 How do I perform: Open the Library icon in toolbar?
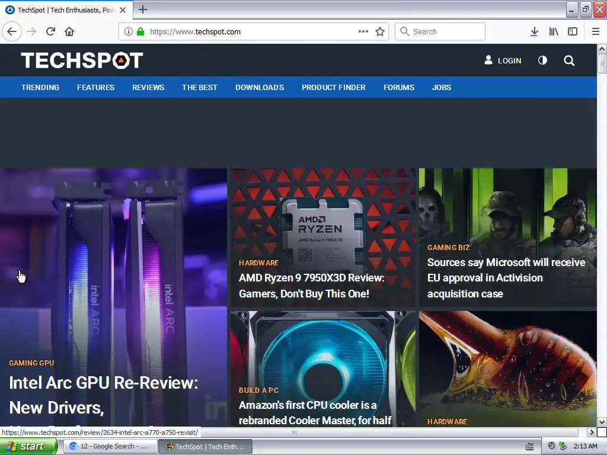554,31
